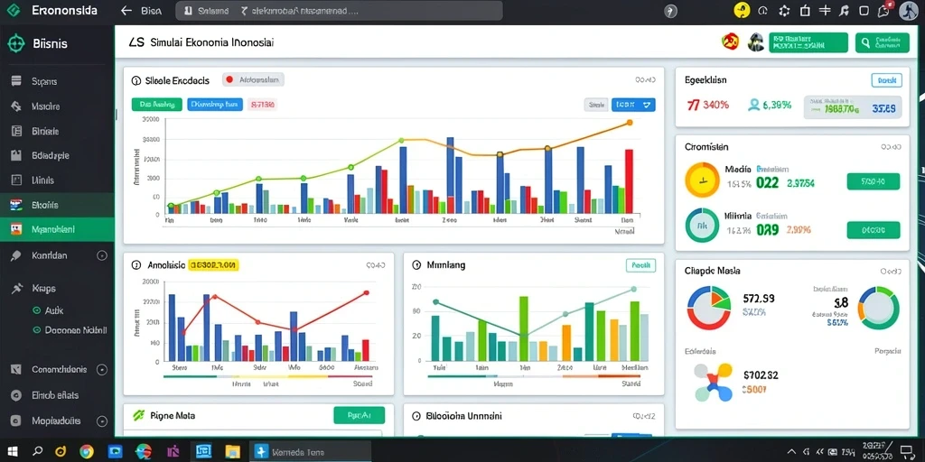925x462 pixels.
Task: Open the help question mark icon
Action: 670,11
